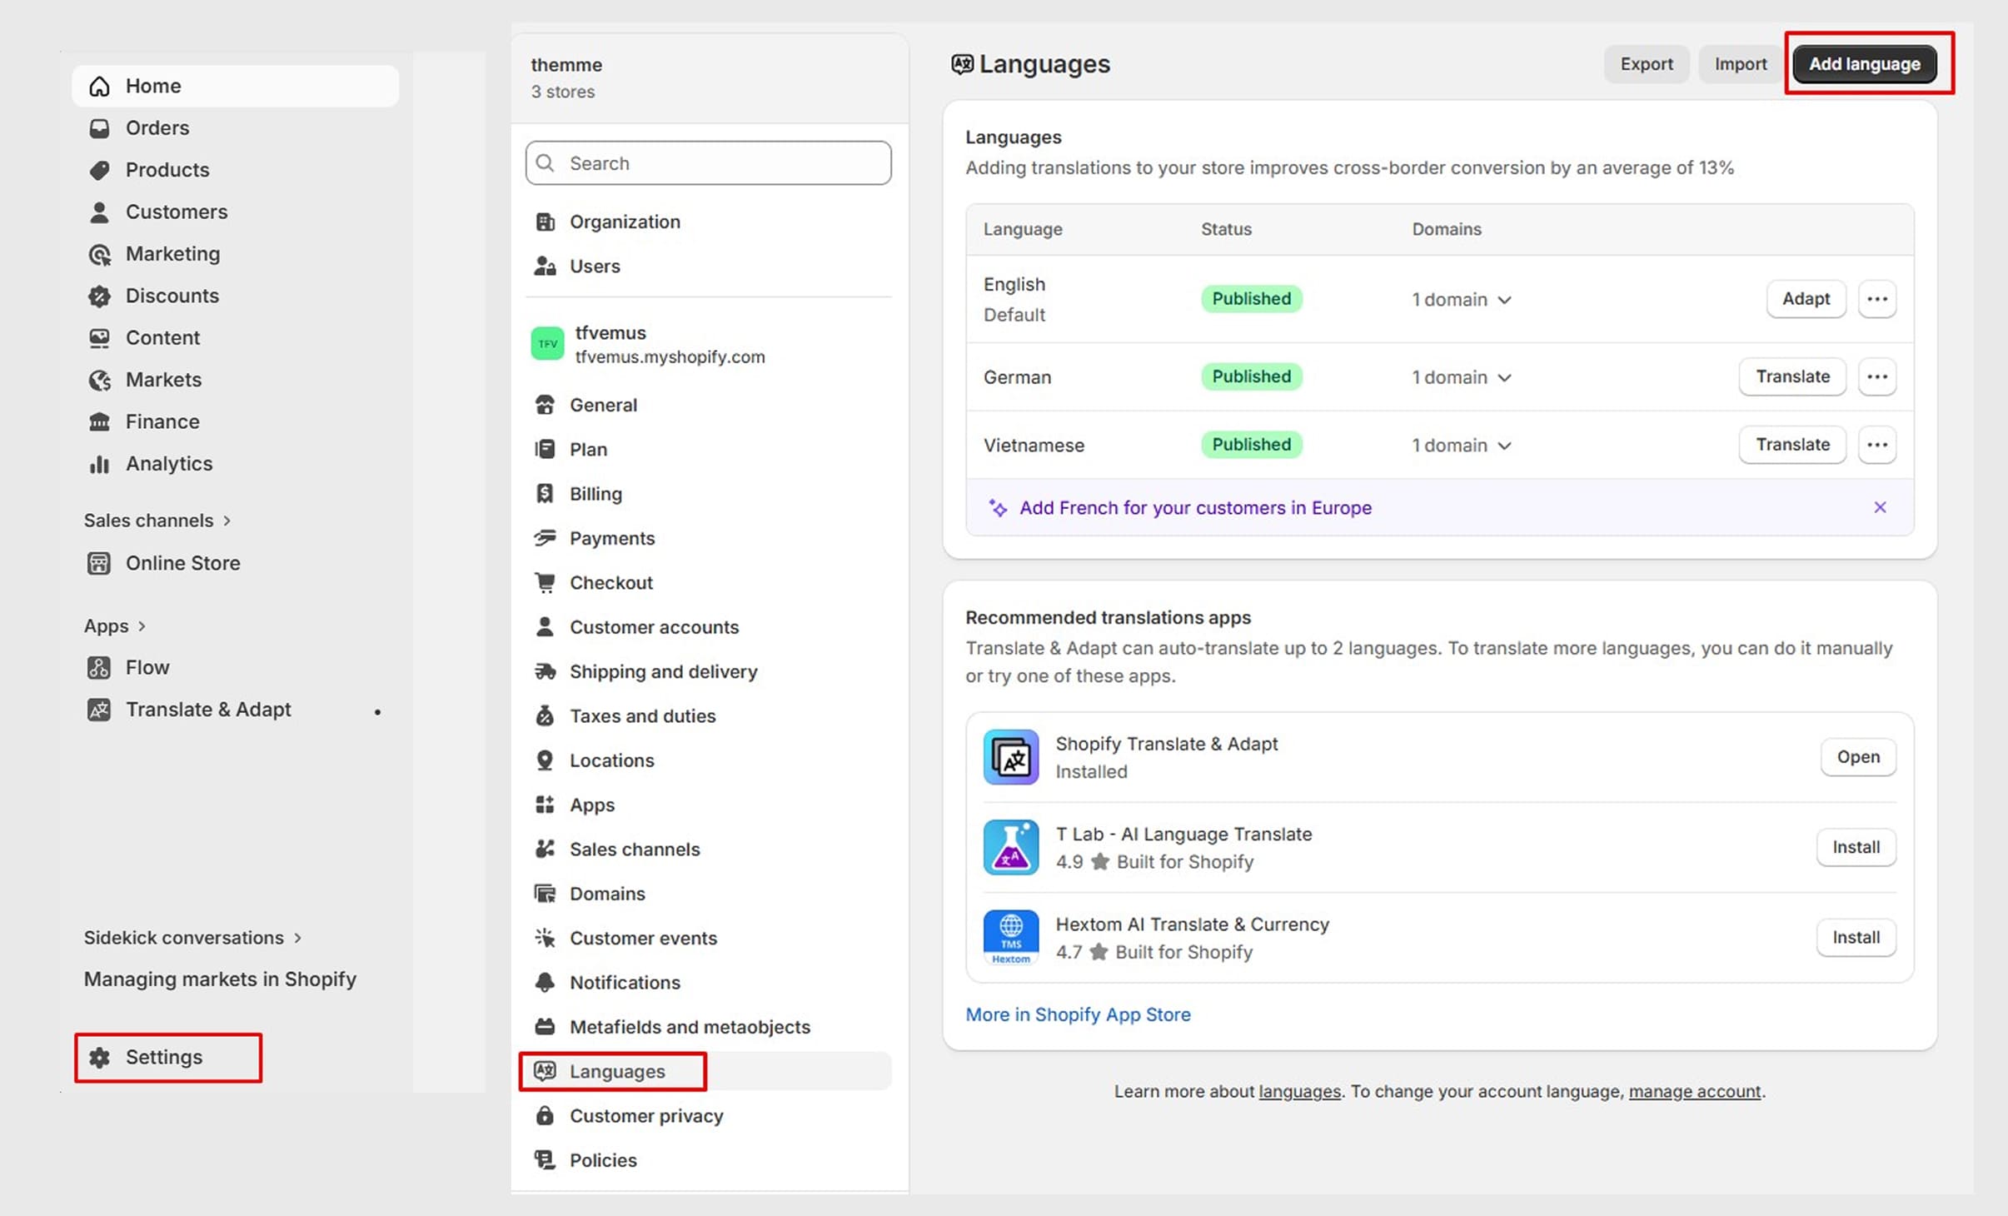Click the Hextom AI Translate app icon
The width and height of the screenshot is (2008, 1216).
pos(1010,937)
